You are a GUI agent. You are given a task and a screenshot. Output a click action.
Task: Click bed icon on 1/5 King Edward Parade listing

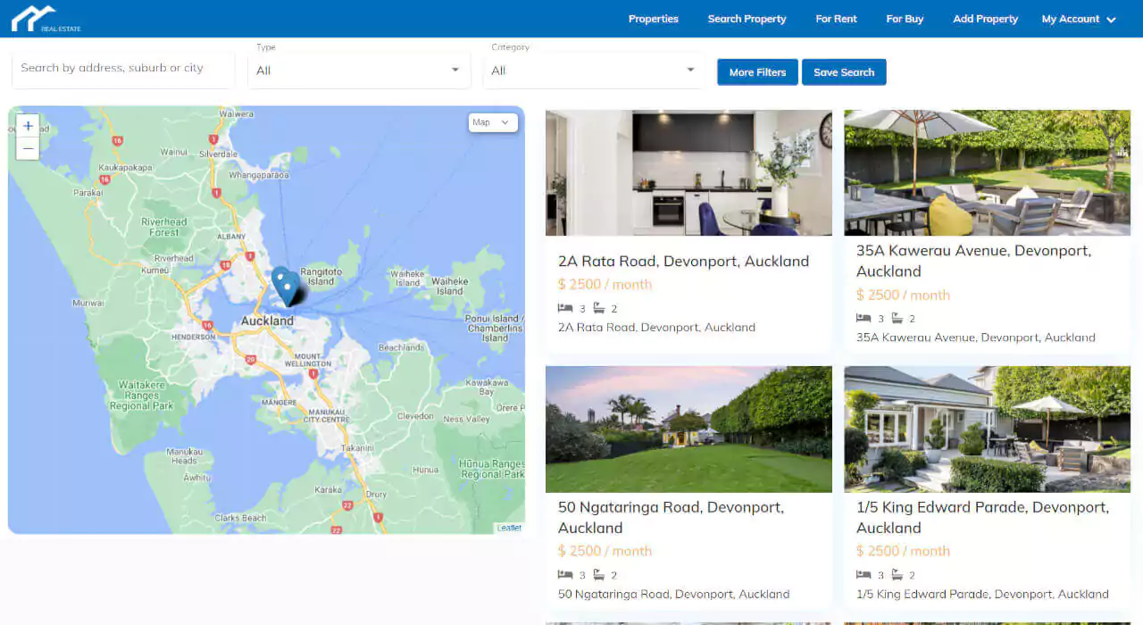[x=864, y=575]
